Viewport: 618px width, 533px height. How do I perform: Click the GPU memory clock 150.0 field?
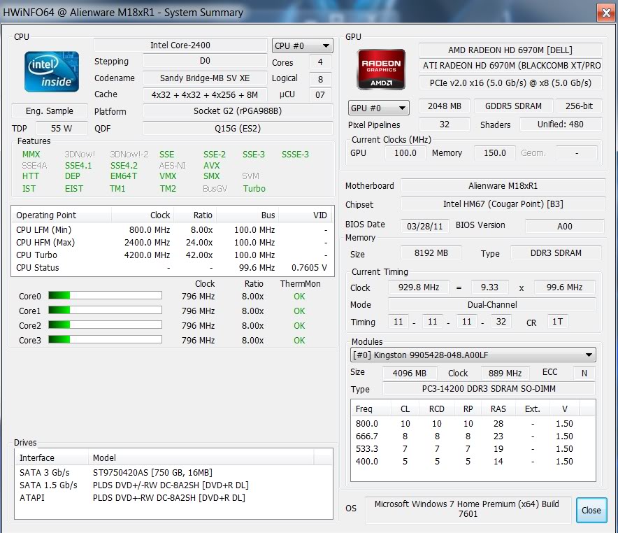point(495,153)
